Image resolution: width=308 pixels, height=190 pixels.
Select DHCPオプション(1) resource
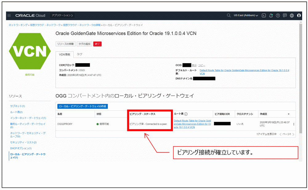(x=21, y=148)
